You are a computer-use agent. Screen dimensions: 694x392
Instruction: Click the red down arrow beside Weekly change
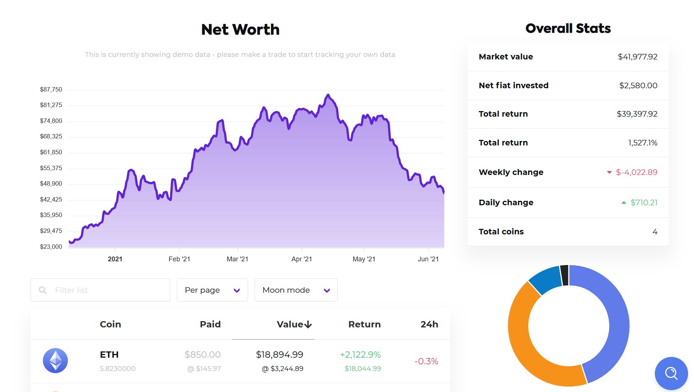point(609,172)
